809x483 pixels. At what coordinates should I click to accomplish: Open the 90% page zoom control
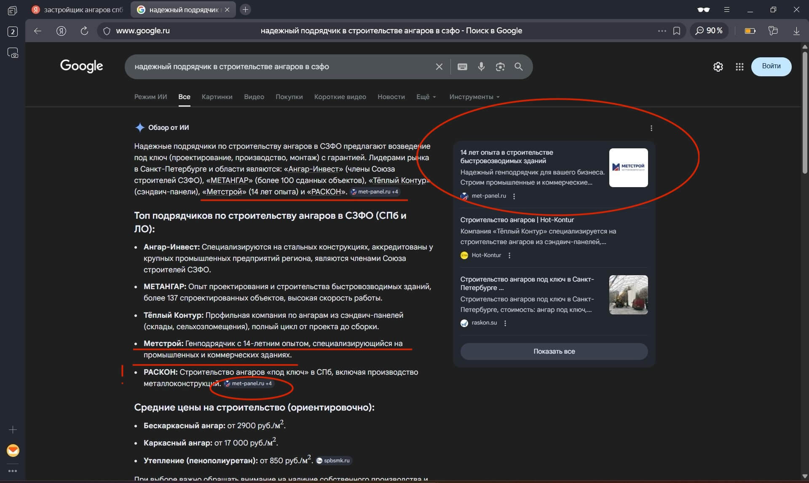709,31
